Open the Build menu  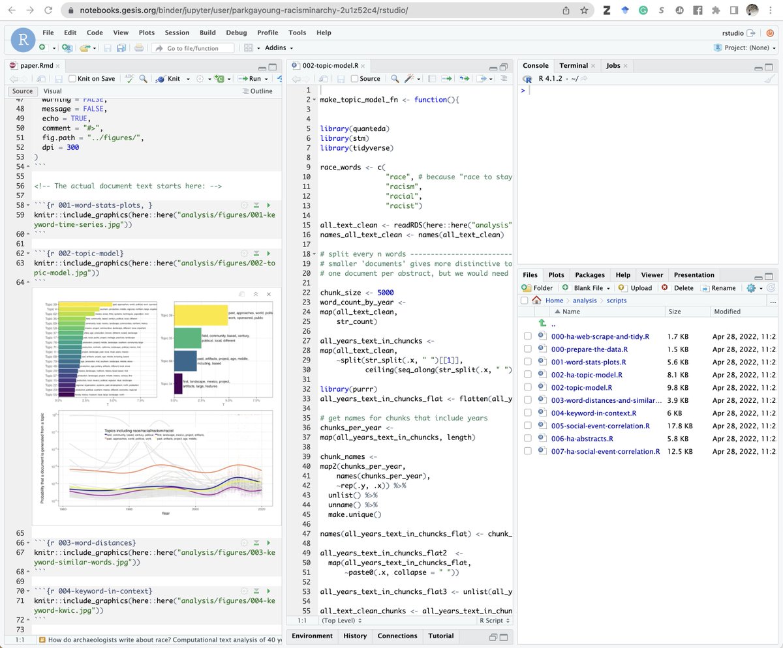pyautogui.click(x=207, y=33)
